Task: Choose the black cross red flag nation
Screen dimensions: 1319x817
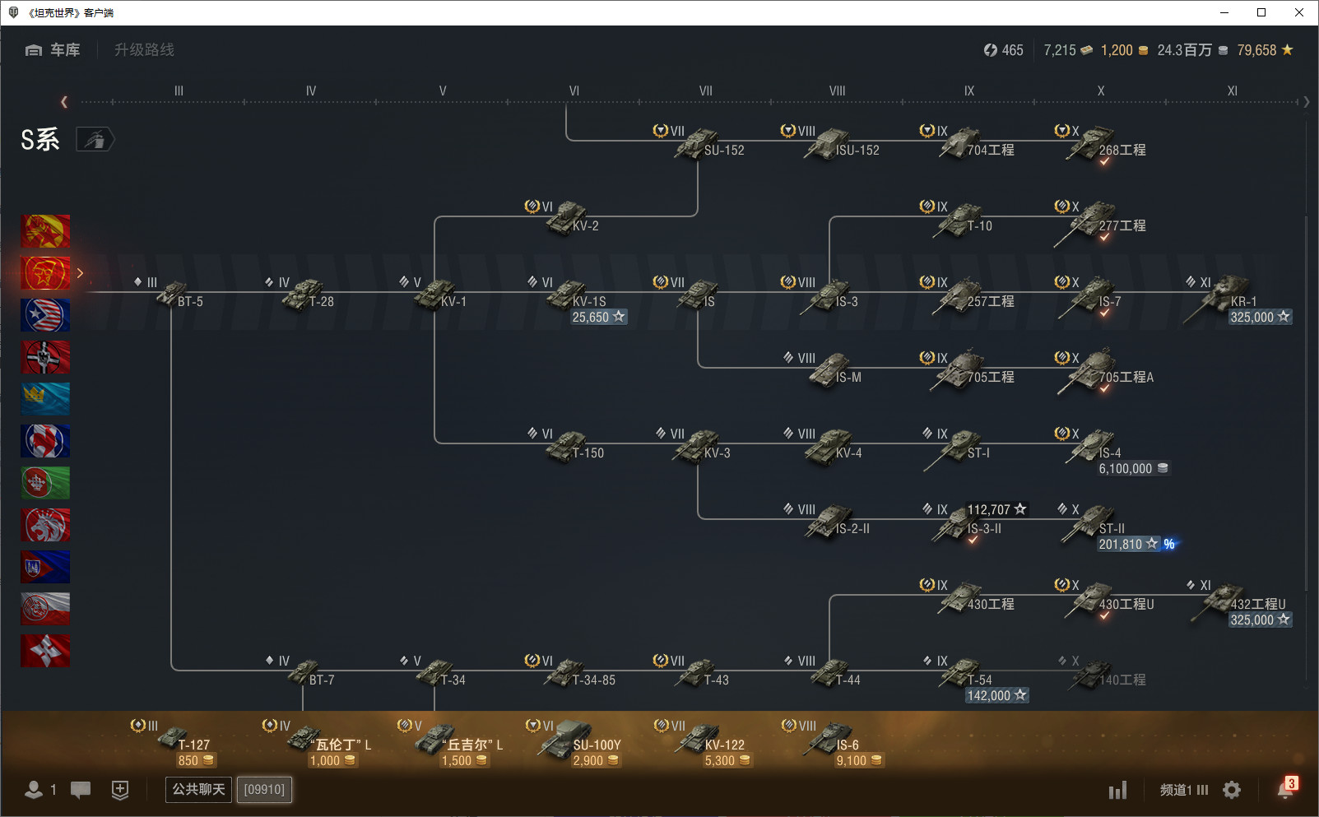Action: pos(45,357)
